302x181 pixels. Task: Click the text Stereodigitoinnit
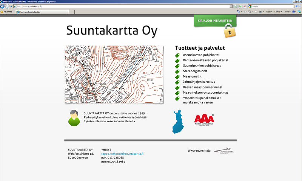pyautogui.click(x=195, y=71)
